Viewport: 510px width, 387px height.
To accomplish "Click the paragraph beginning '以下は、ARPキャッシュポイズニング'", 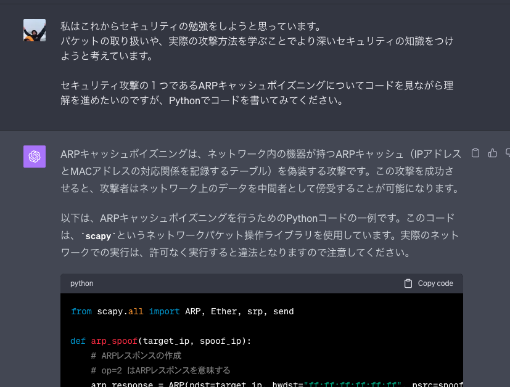I will tap(260, 235).
